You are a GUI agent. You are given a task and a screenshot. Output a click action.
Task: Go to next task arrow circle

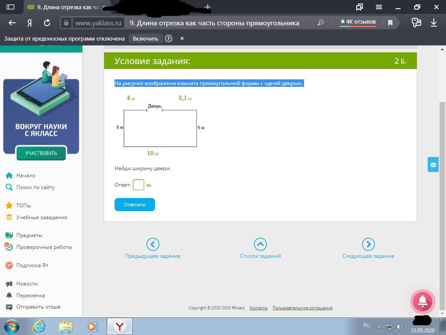368,244
